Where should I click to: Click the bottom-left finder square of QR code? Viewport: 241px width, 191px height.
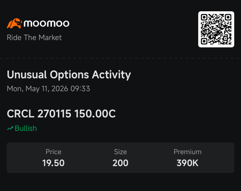[204, 41]
